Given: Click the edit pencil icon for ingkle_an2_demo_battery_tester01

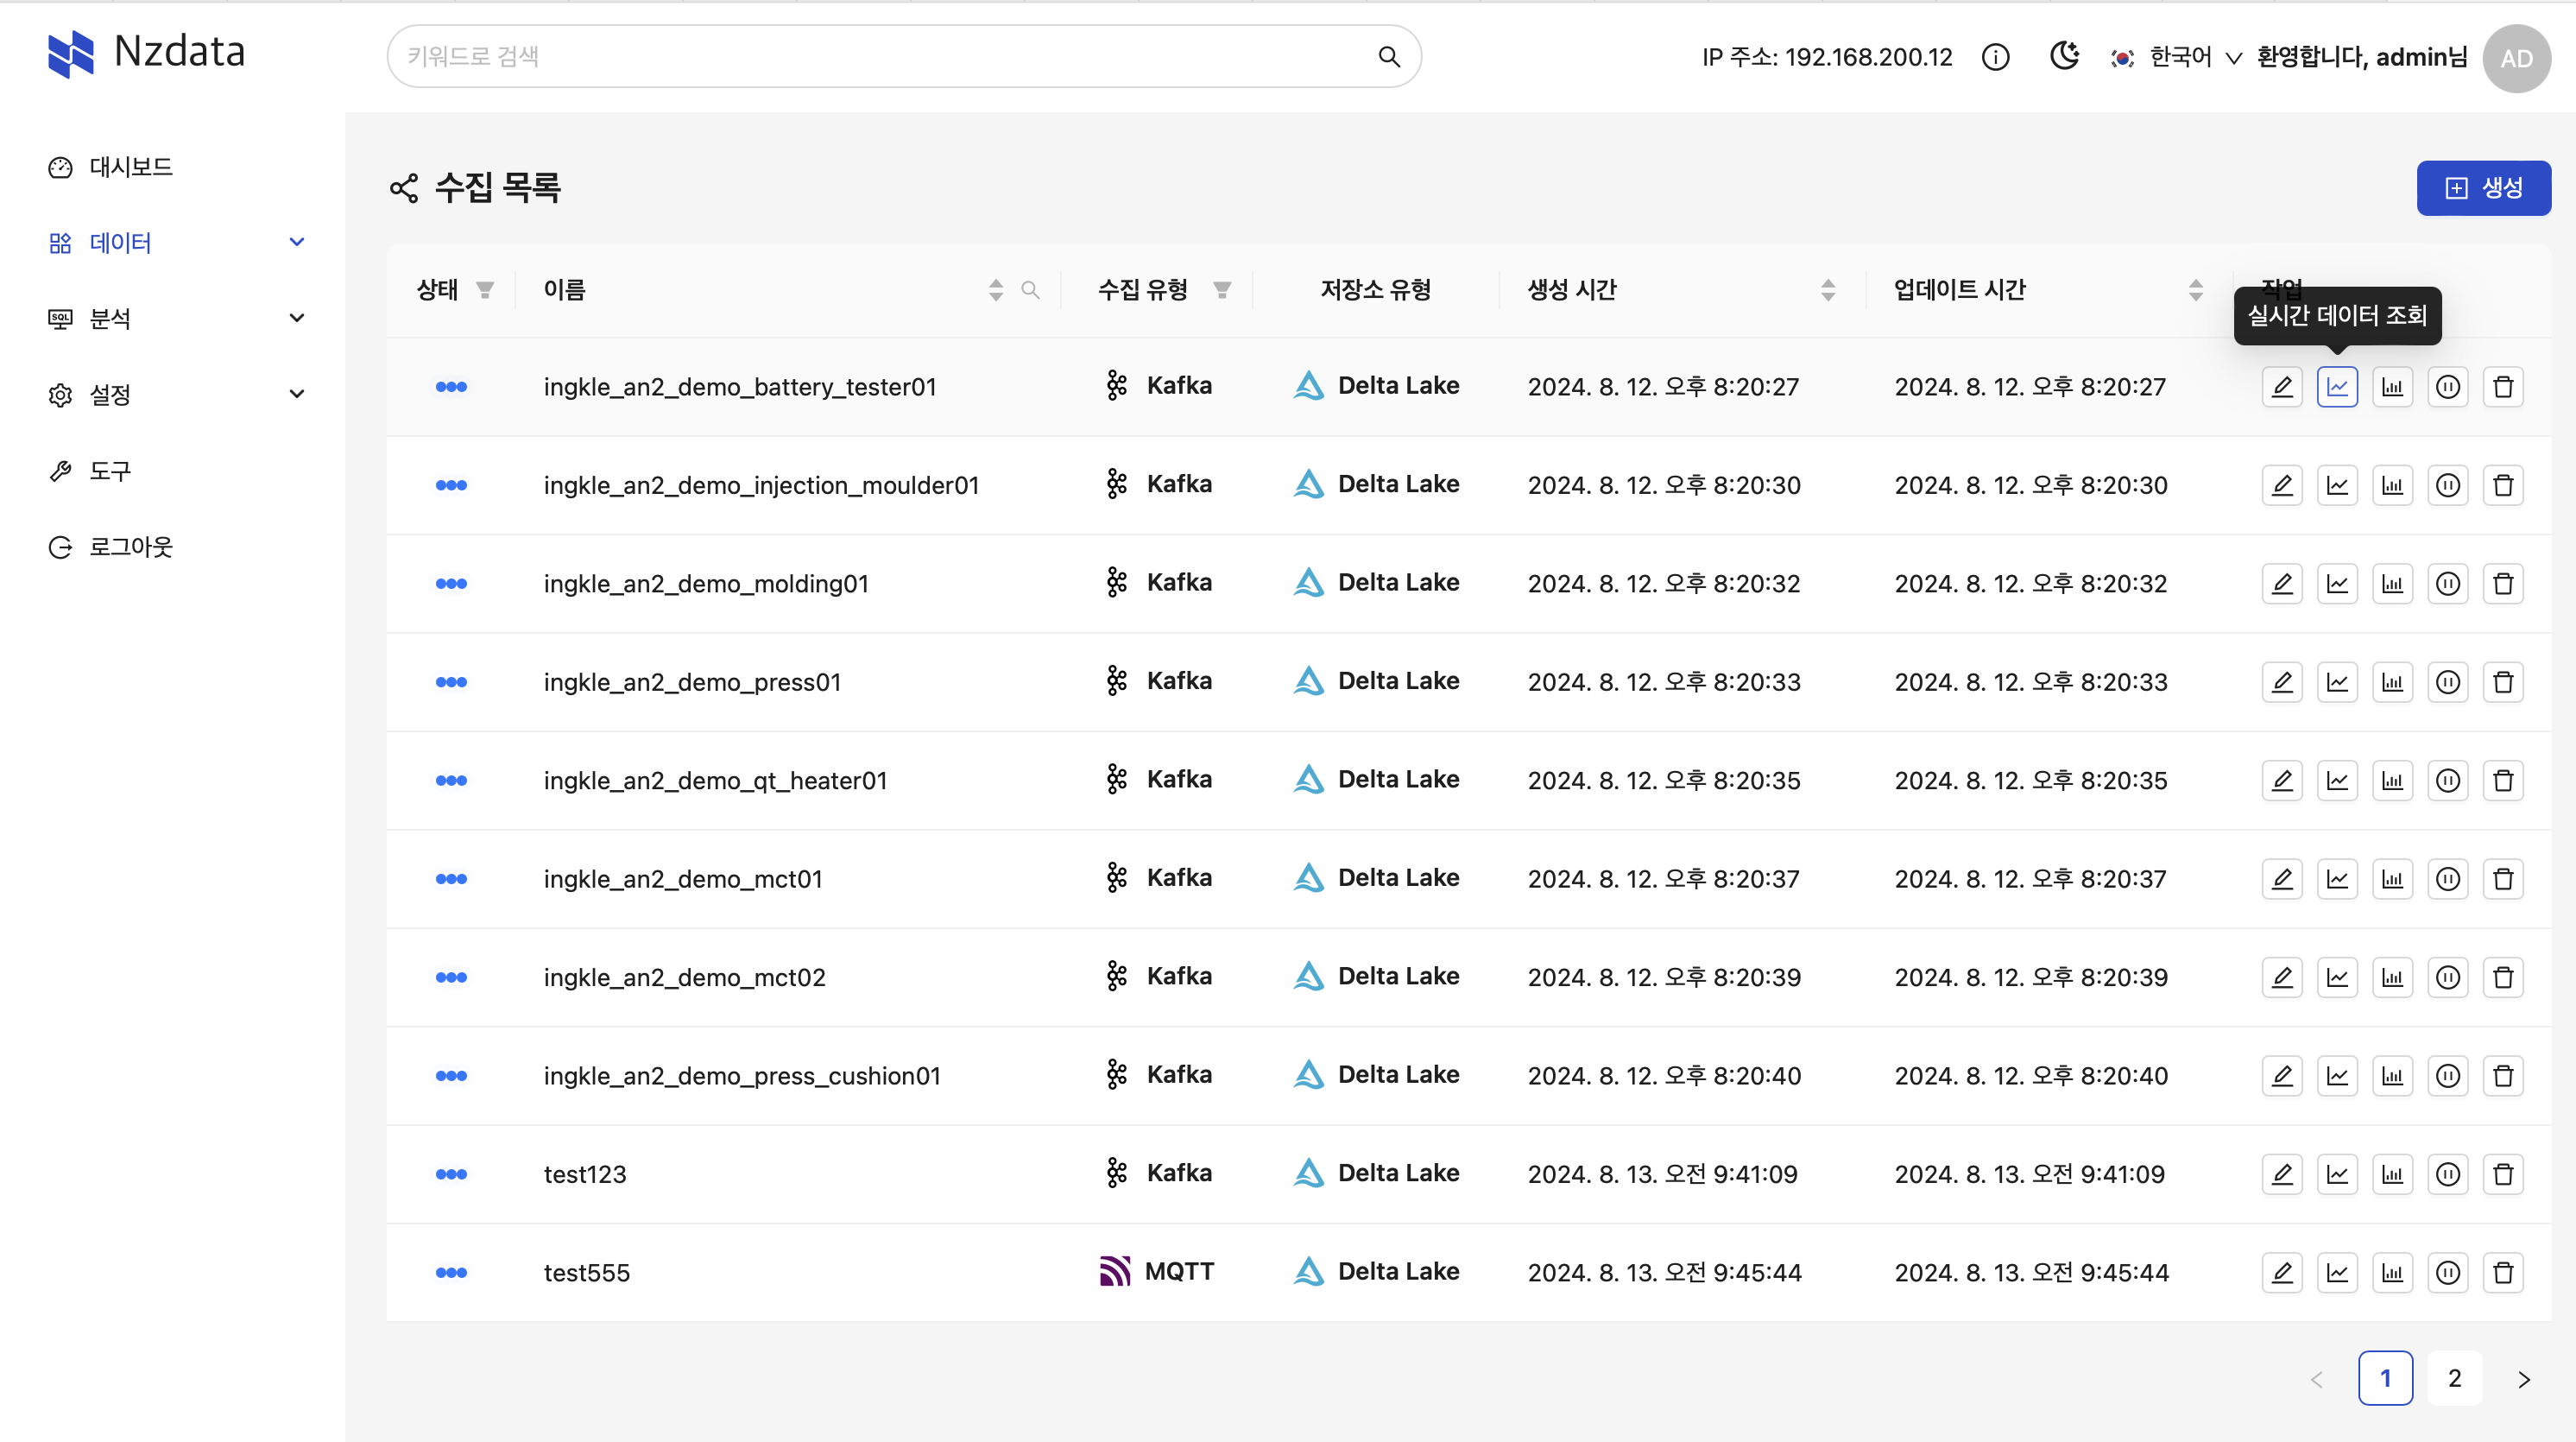Looking at the screenshot, I should tap(2282, 387).
